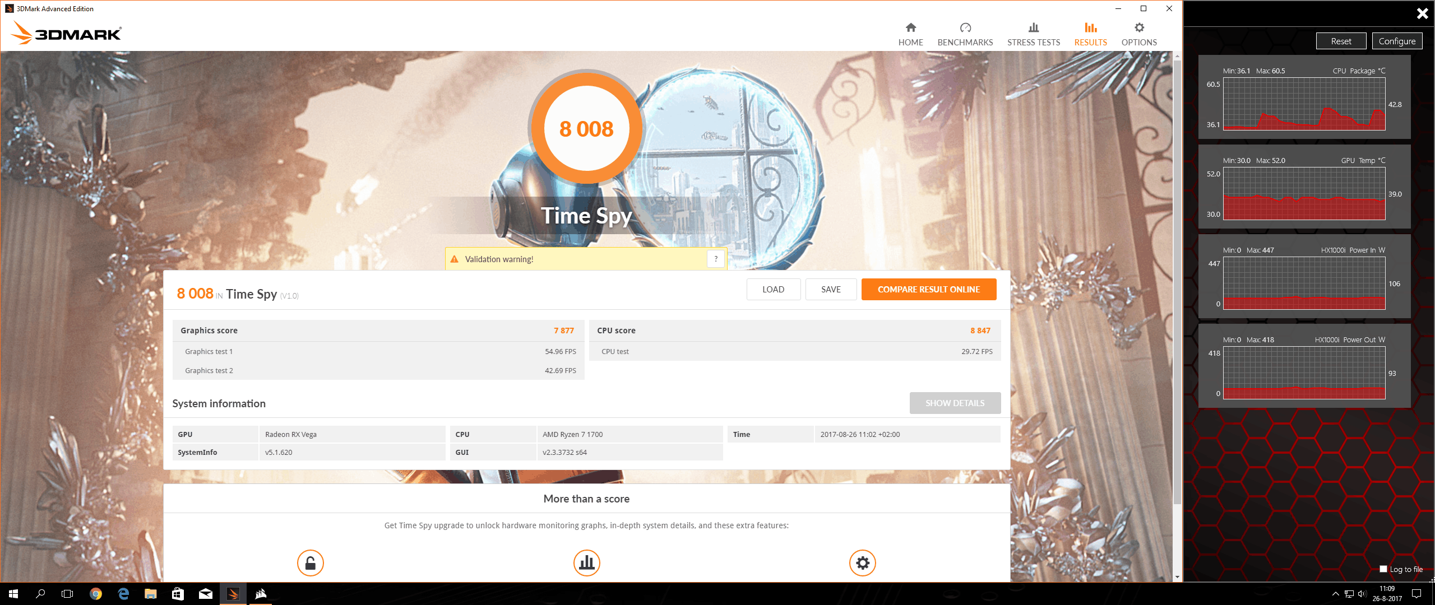Screen dimensions: 1435x605
Task: Open Windows search from the taskbar
Action: click(40, 594)
